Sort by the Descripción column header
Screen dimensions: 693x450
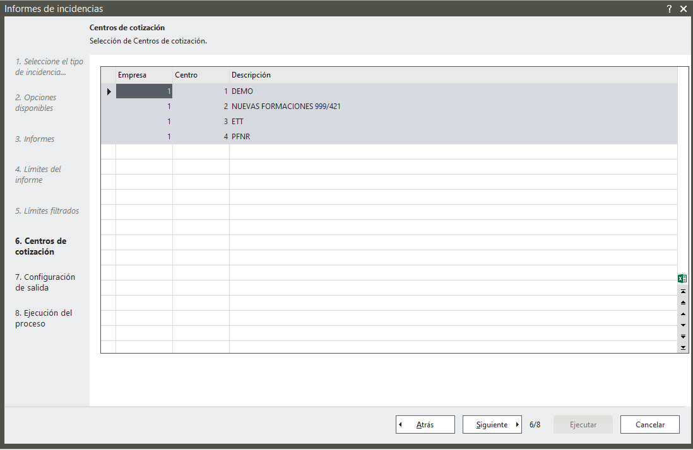click(453, 75)
